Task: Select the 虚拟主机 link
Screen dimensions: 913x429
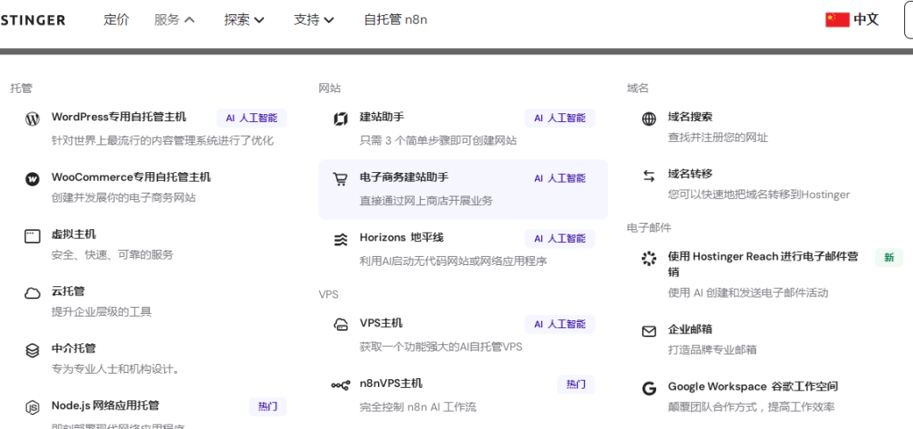Action: (73, 234)
